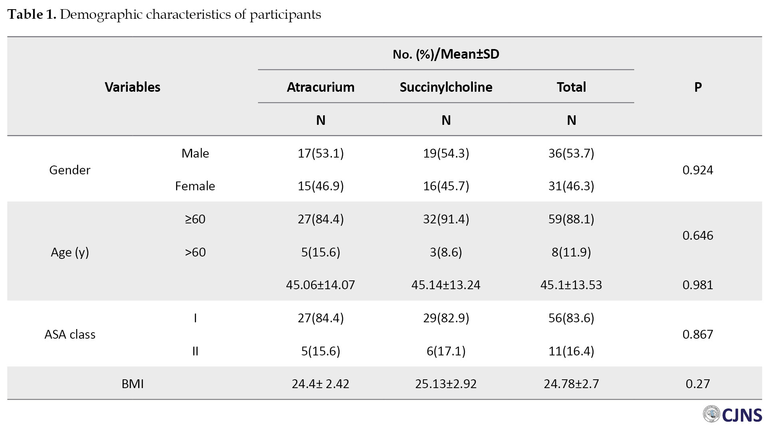Click the BMI P value 0.27
This screenshot has width=768, height=426.
click(698, 384)
